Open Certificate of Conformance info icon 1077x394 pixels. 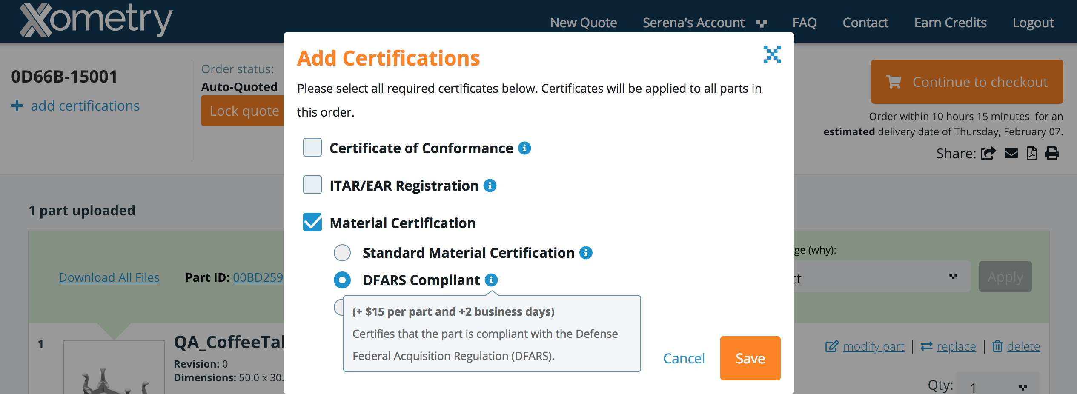pos(524,148)
